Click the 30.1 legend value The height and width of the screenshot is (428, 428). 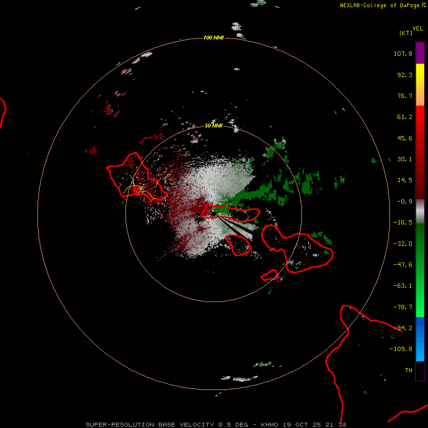405,159
